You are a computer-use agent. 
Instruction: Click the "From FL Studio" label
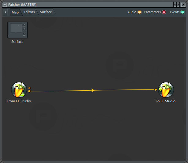pyautogui.click(x=19, y=101)
